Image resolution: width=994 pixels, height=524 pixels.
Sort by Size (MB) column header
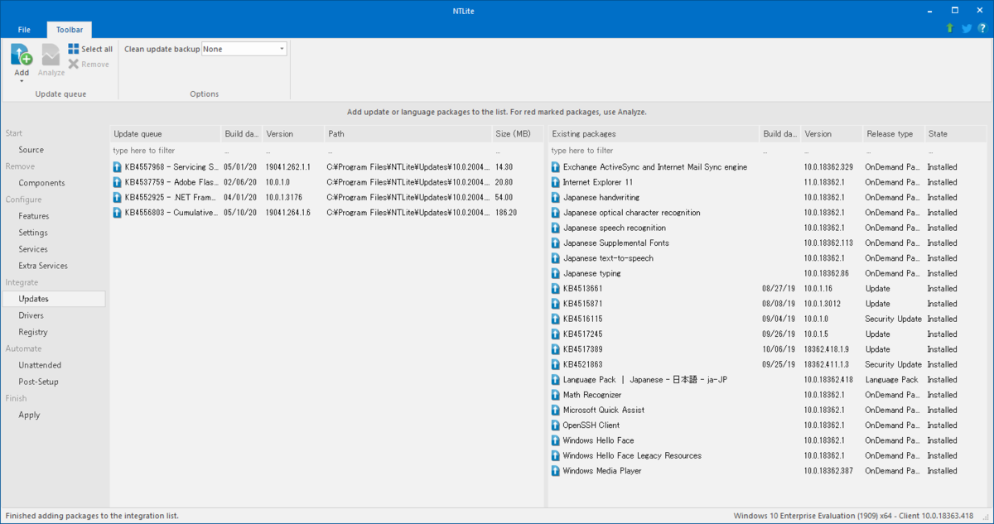[x=517, y=133]
